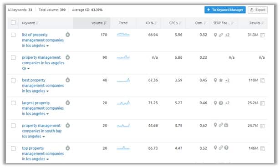The image size is (280, 168).
Task: Sort table by KD % column header
Action: 151,23
